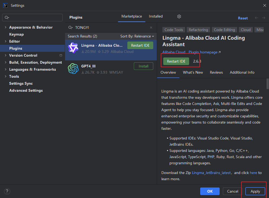269x198 pixels.
Task: Switch to the Marketplace tab
Action: pos(132,16)
